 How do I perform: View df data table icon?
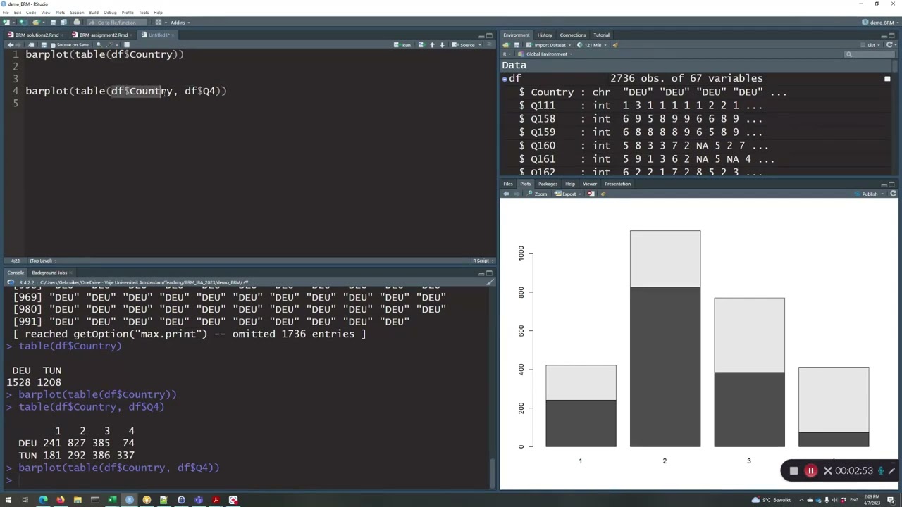coord(887,78)
